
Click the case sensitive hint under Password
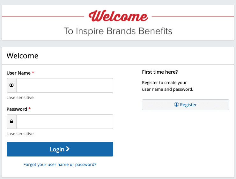pos(20,134)
